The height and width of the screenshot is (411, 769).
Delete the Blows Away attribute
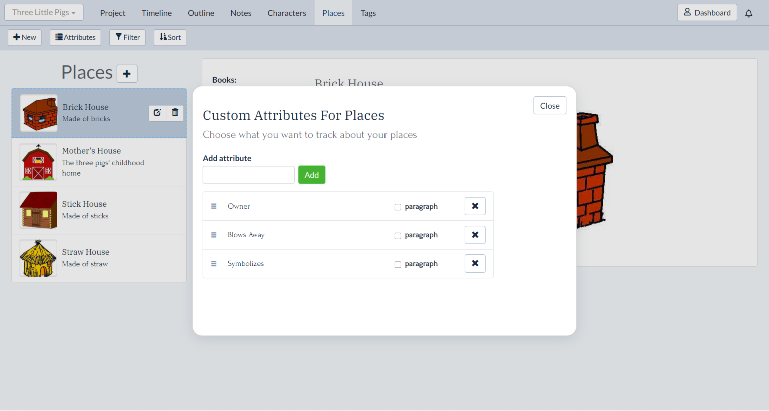(475, 235)
